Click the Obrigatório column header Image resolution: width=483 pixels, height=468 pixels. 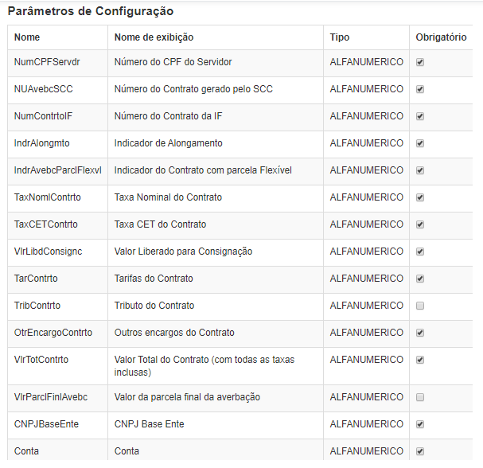coord(441,37)
